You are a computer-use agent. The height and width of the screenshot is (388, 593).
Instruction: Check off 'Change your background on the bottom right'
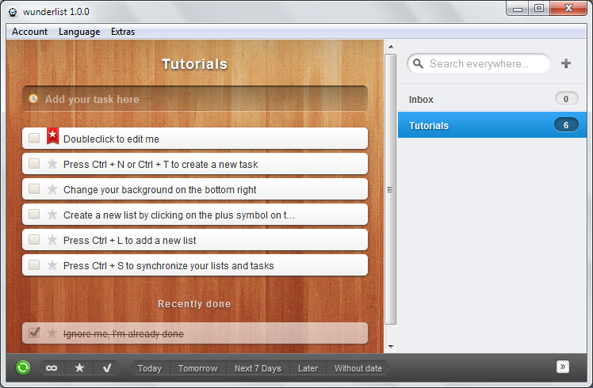click(34, 189)
